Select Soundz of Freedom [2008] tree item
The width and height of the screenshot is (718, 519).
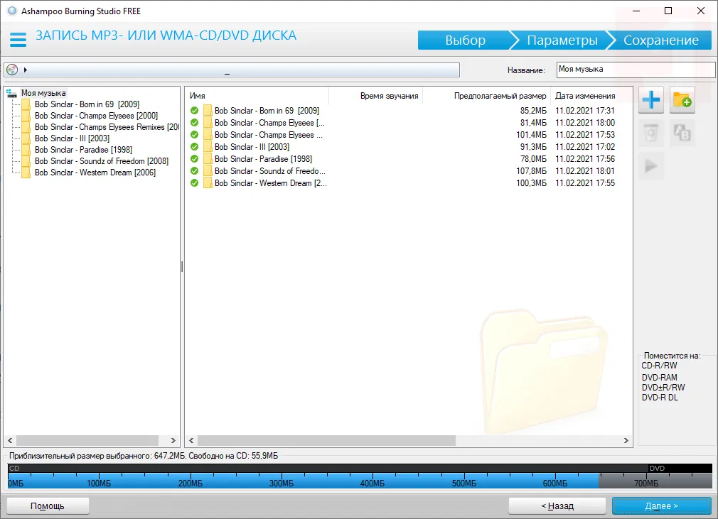coord(102,161)
